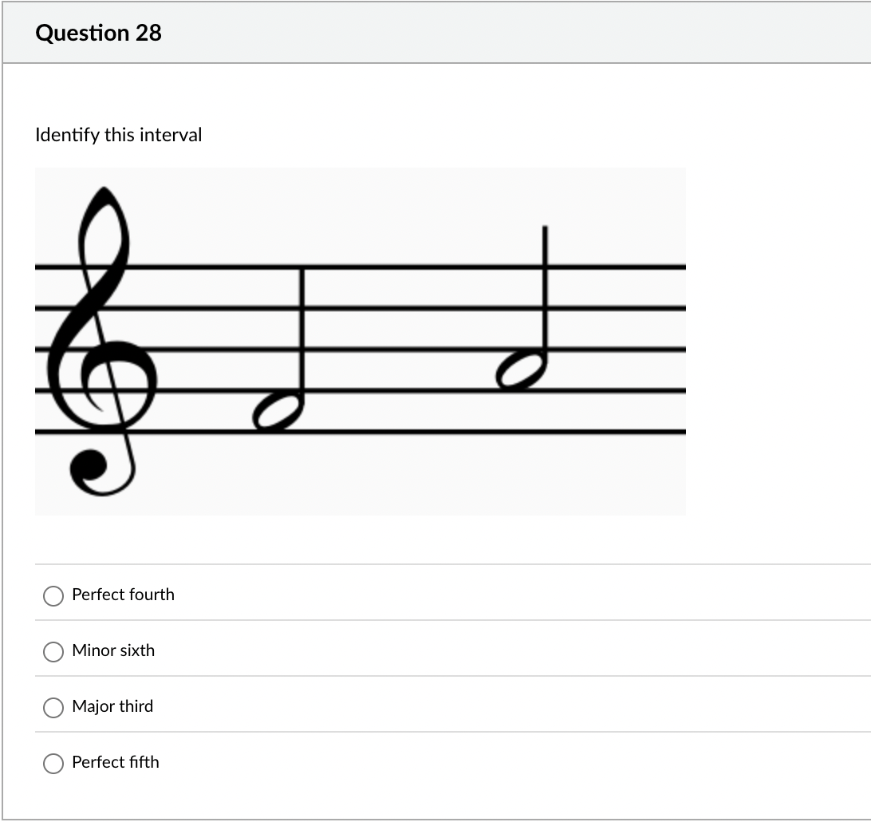Select the Major third radio button

[x=53, y=706]
